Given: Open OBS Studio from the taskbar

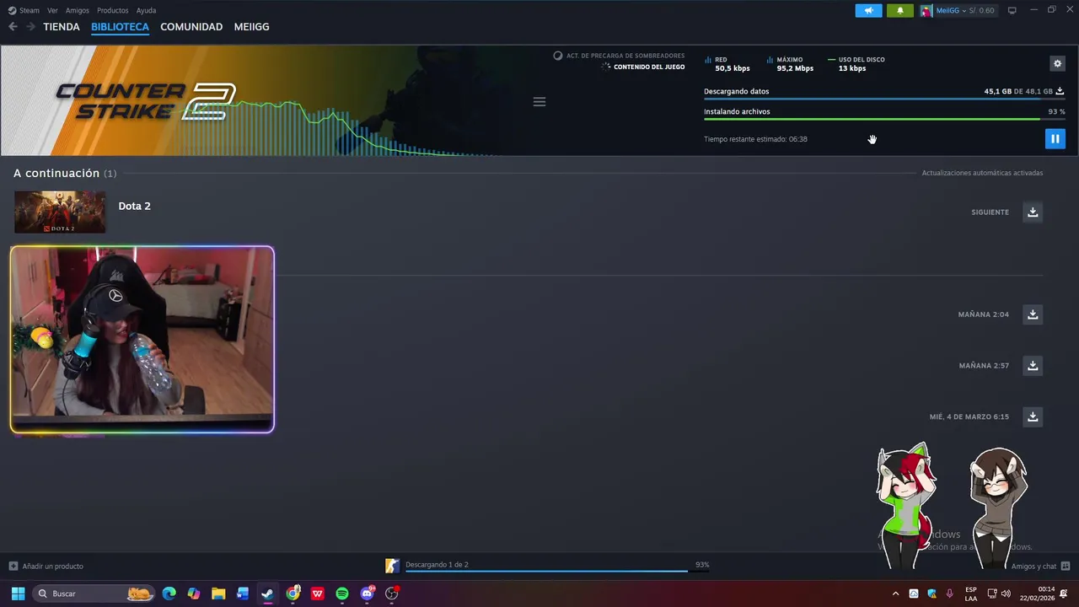Looking at the screenshot, I should coord(391,594).
